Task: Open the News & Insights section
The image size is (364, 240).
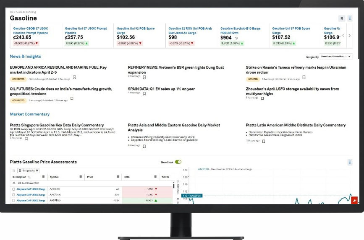Action: (25, 56)
